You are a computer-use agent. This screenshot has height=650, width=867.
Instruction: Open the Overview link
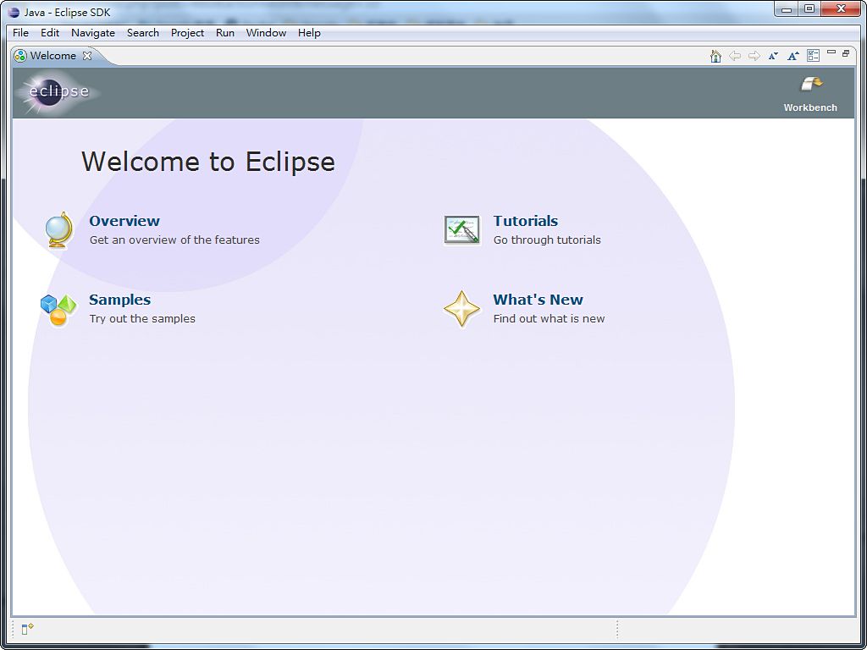pyautogui.click(x=124, y=221)
